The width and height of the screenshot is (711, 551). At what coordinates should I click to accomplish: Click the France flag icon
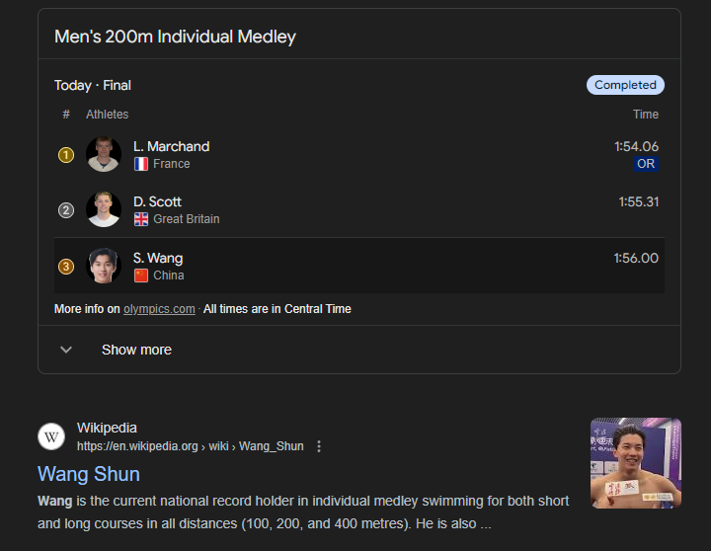pos(141,164)
